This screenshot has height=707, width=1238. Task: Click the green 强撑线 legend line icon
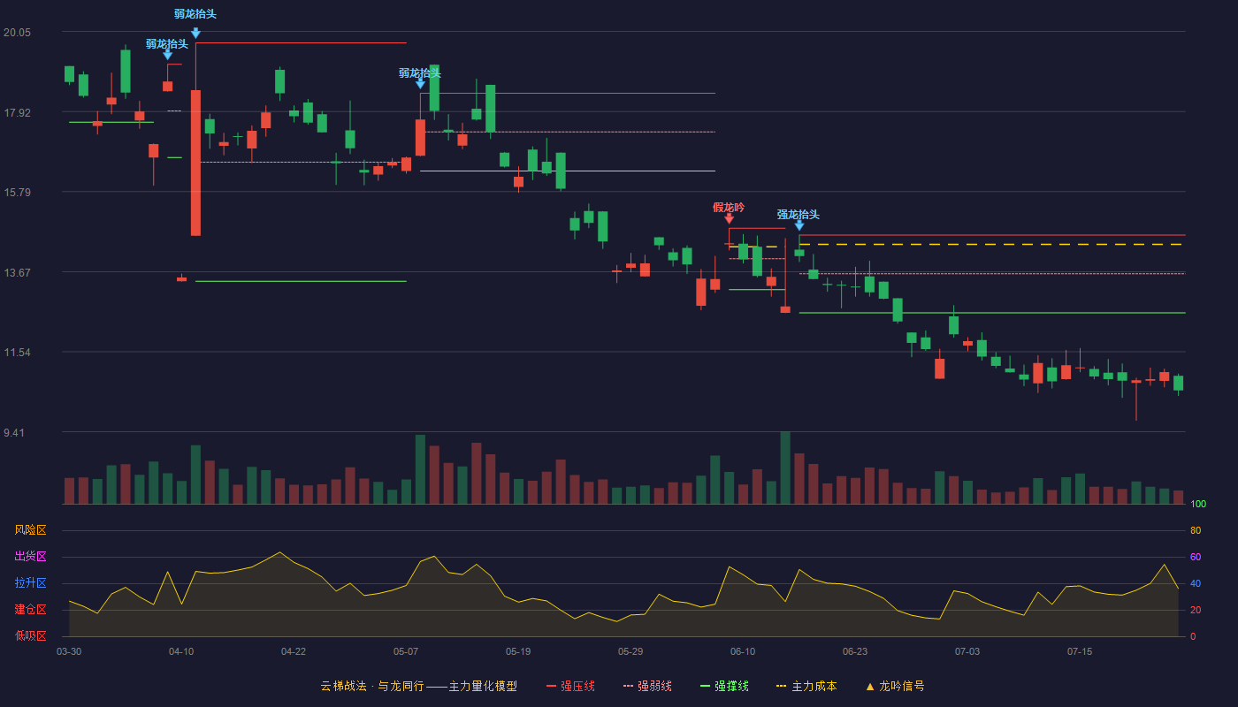pos(705,686)
